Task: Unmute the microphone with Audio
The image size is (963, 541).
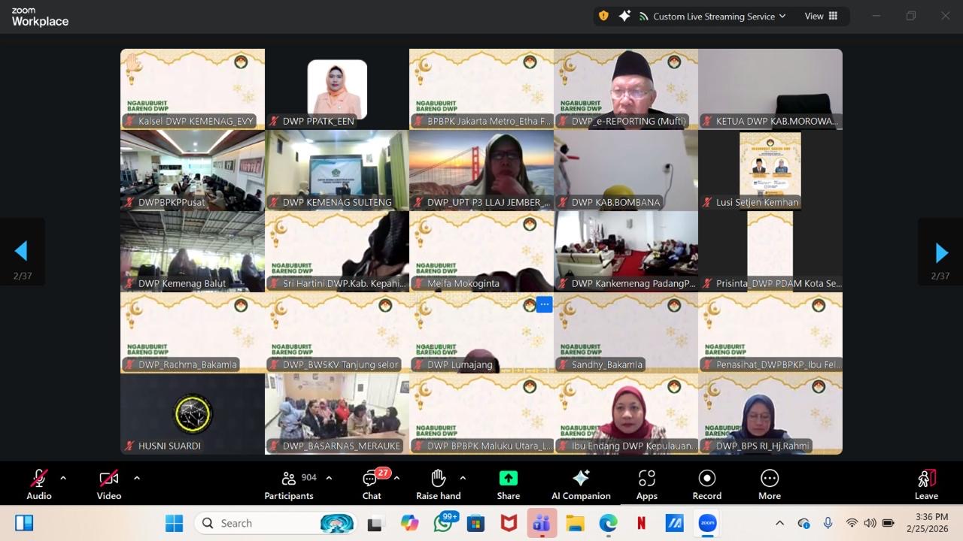Action: tap(39, 479)
